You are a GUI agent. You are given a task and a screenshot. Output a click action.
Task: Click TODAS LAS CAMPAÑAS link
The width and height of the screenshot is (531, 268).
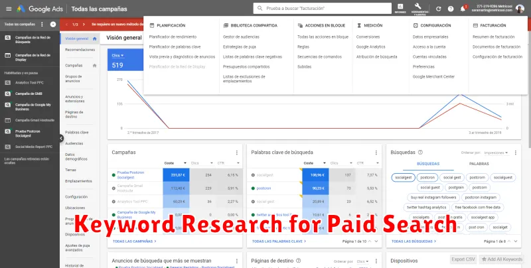(135, 241)
